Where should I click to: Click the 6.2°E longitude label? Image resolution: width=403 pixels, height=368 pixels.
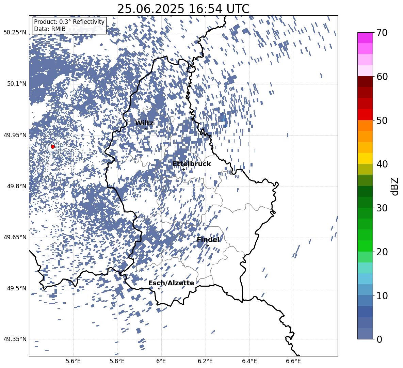pyautogui.click(x=205, y=361)
